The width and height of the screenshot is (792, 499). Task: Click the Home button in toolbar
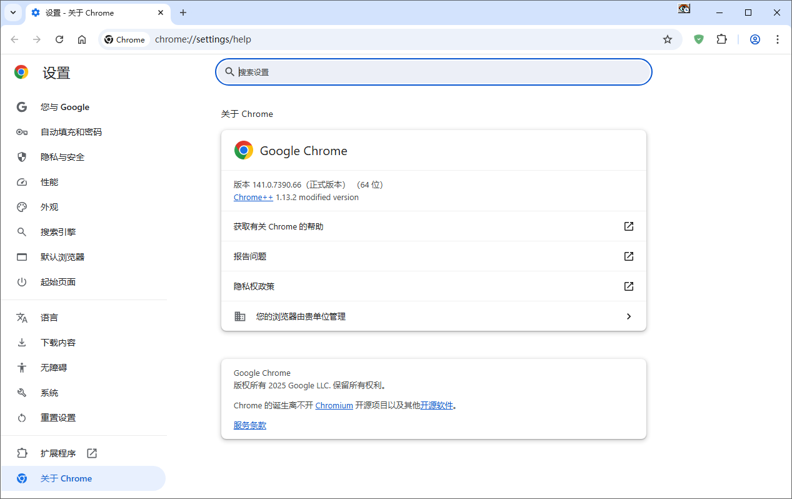click(x=82, y=39)
